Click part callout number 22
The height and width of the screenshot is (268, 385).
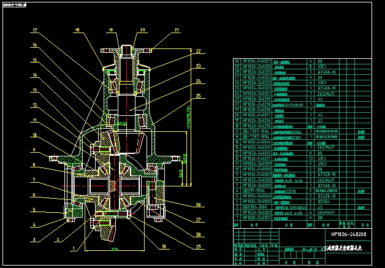[198, 51]
